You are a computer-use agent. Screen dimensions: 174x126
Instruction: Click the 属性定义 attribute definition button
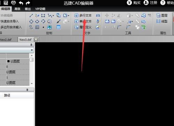tap(83, 27)
